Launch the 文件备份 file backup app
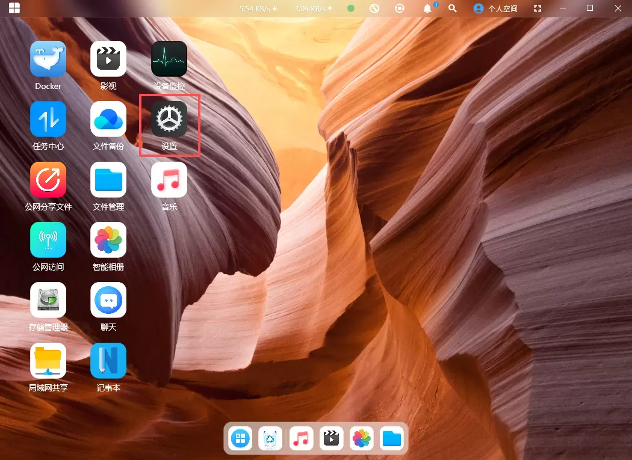 click(108, 119)
